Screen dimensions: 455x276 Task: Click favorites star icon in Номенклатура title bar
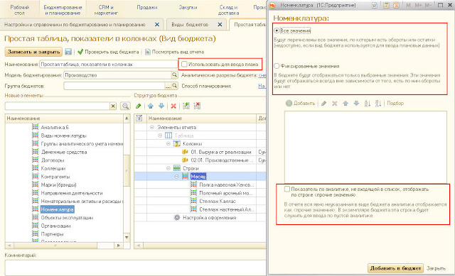click(x=375, y=5)
